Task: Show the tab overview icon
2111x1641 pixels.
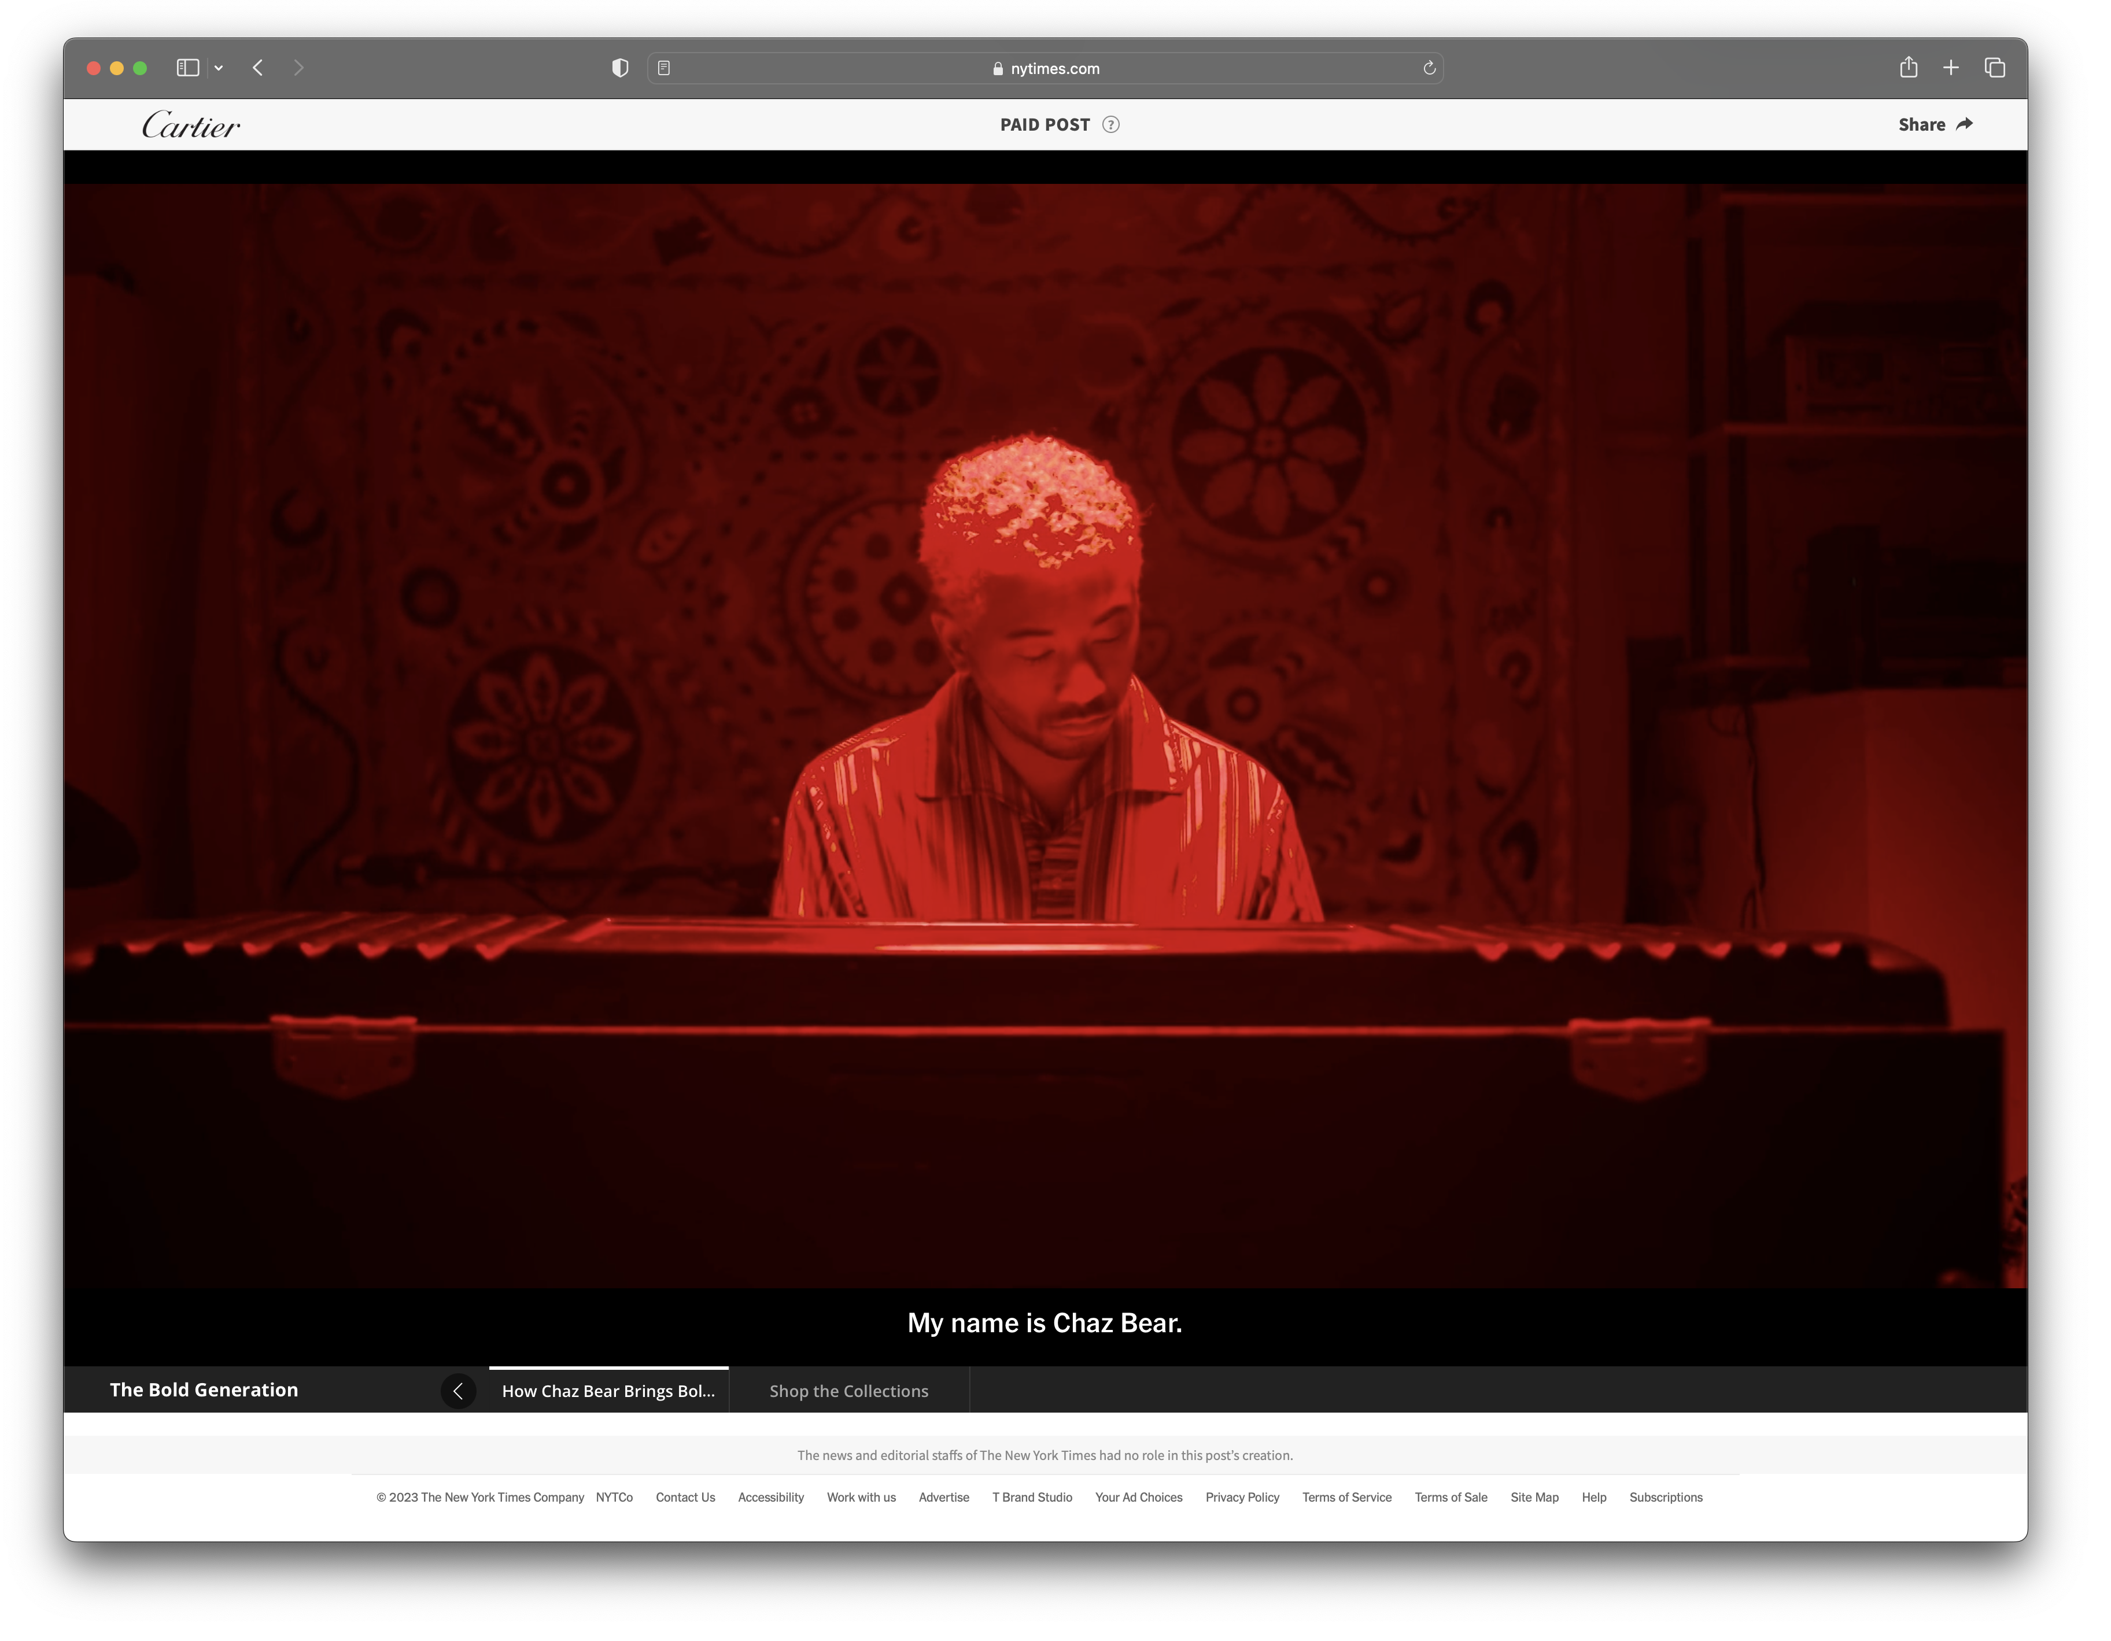Action: point(1994,68)
